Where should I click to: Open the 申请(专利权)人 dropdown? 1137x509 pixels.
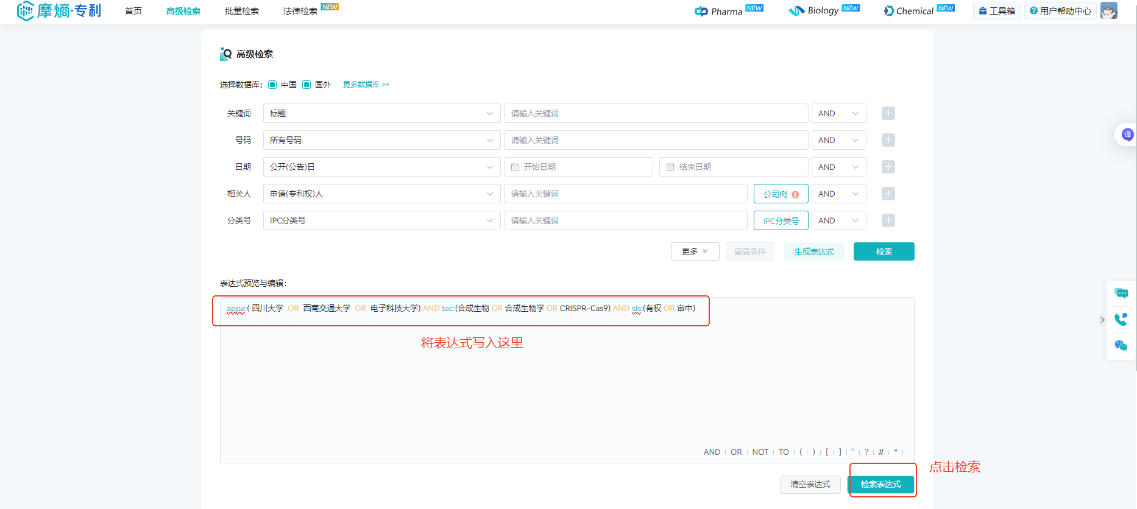click(x=381, y=194)
